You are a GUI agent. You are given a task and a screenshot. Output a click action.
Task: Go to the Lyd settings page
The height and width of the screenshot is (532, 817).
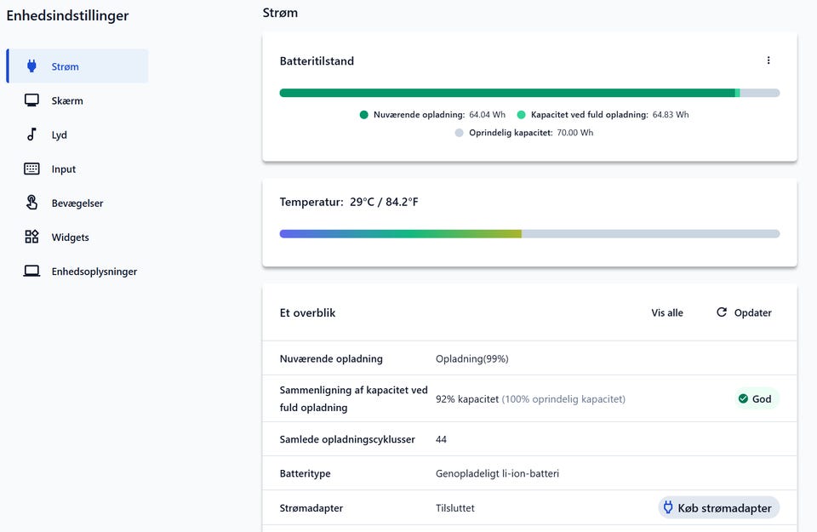coord(60,134)
